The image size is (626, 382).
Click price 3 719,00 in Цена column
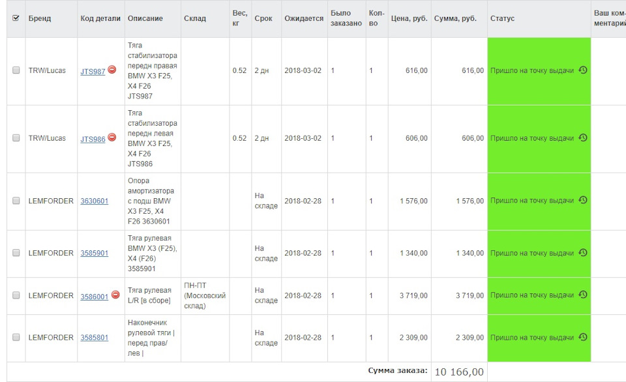[x=413, y=295]
